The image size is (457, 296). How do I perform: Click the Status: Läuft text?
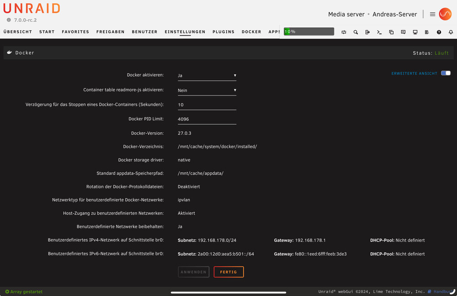(431, 53)
